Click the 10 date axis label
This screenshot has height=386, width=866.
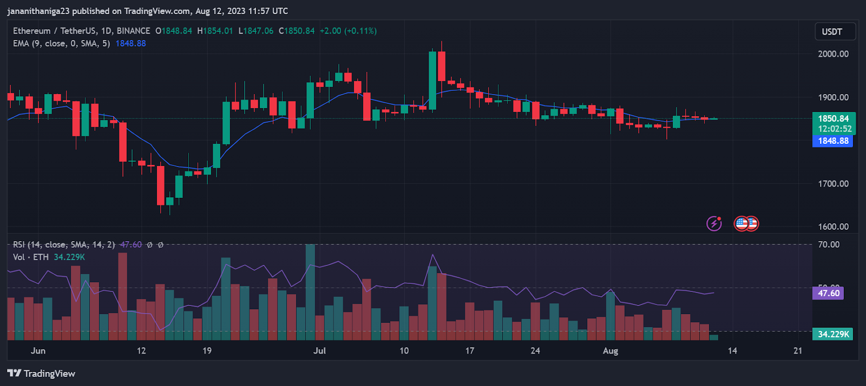pos(404,350)
